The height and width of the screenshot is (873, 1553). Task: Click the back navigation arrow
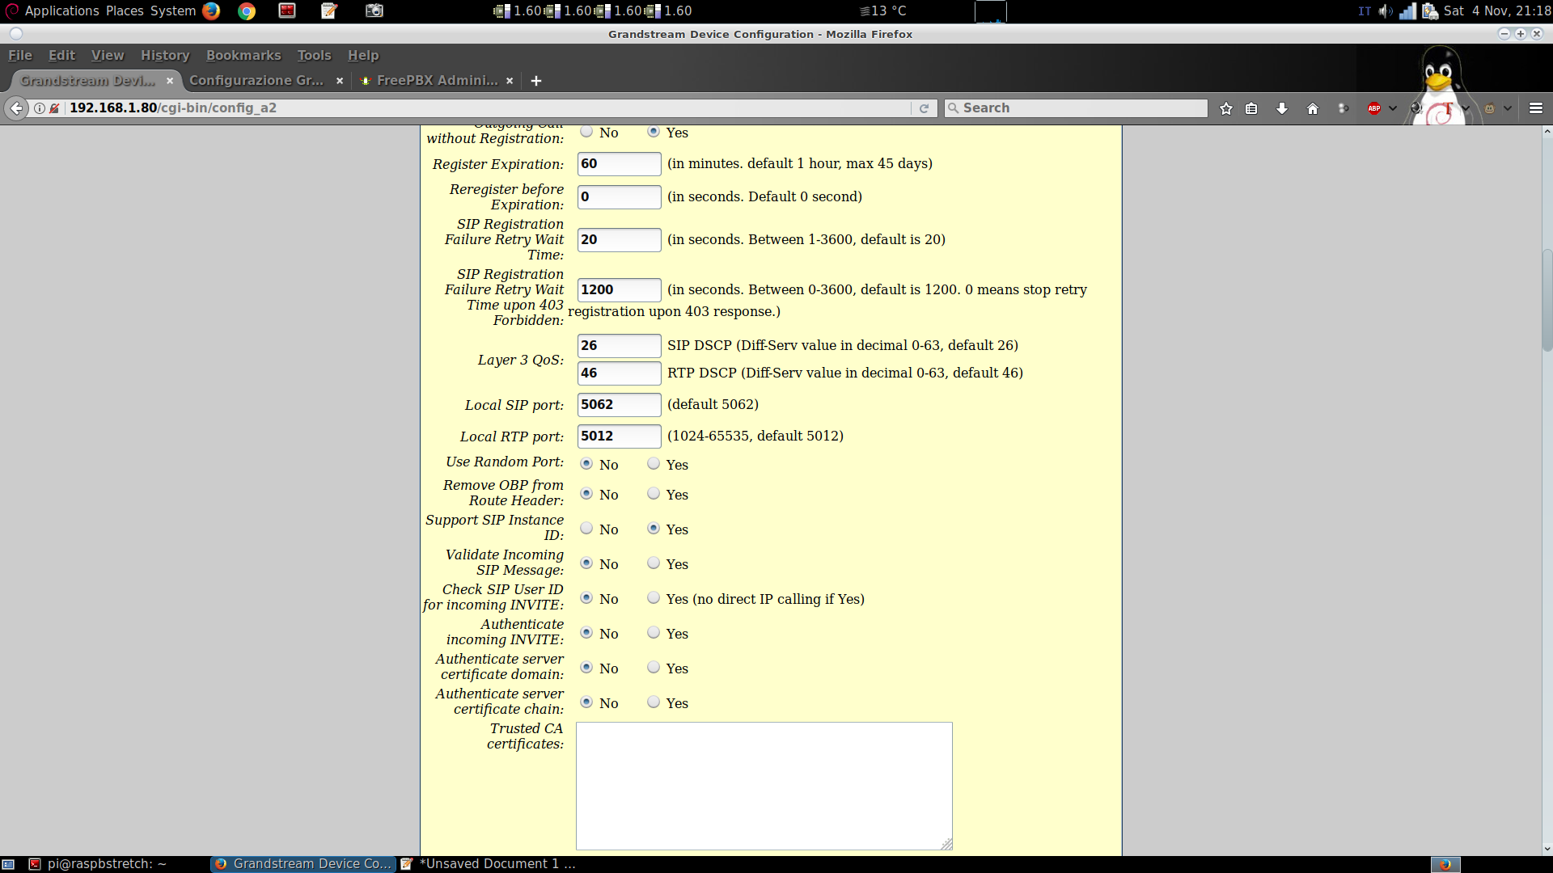[x=17, y=108]
